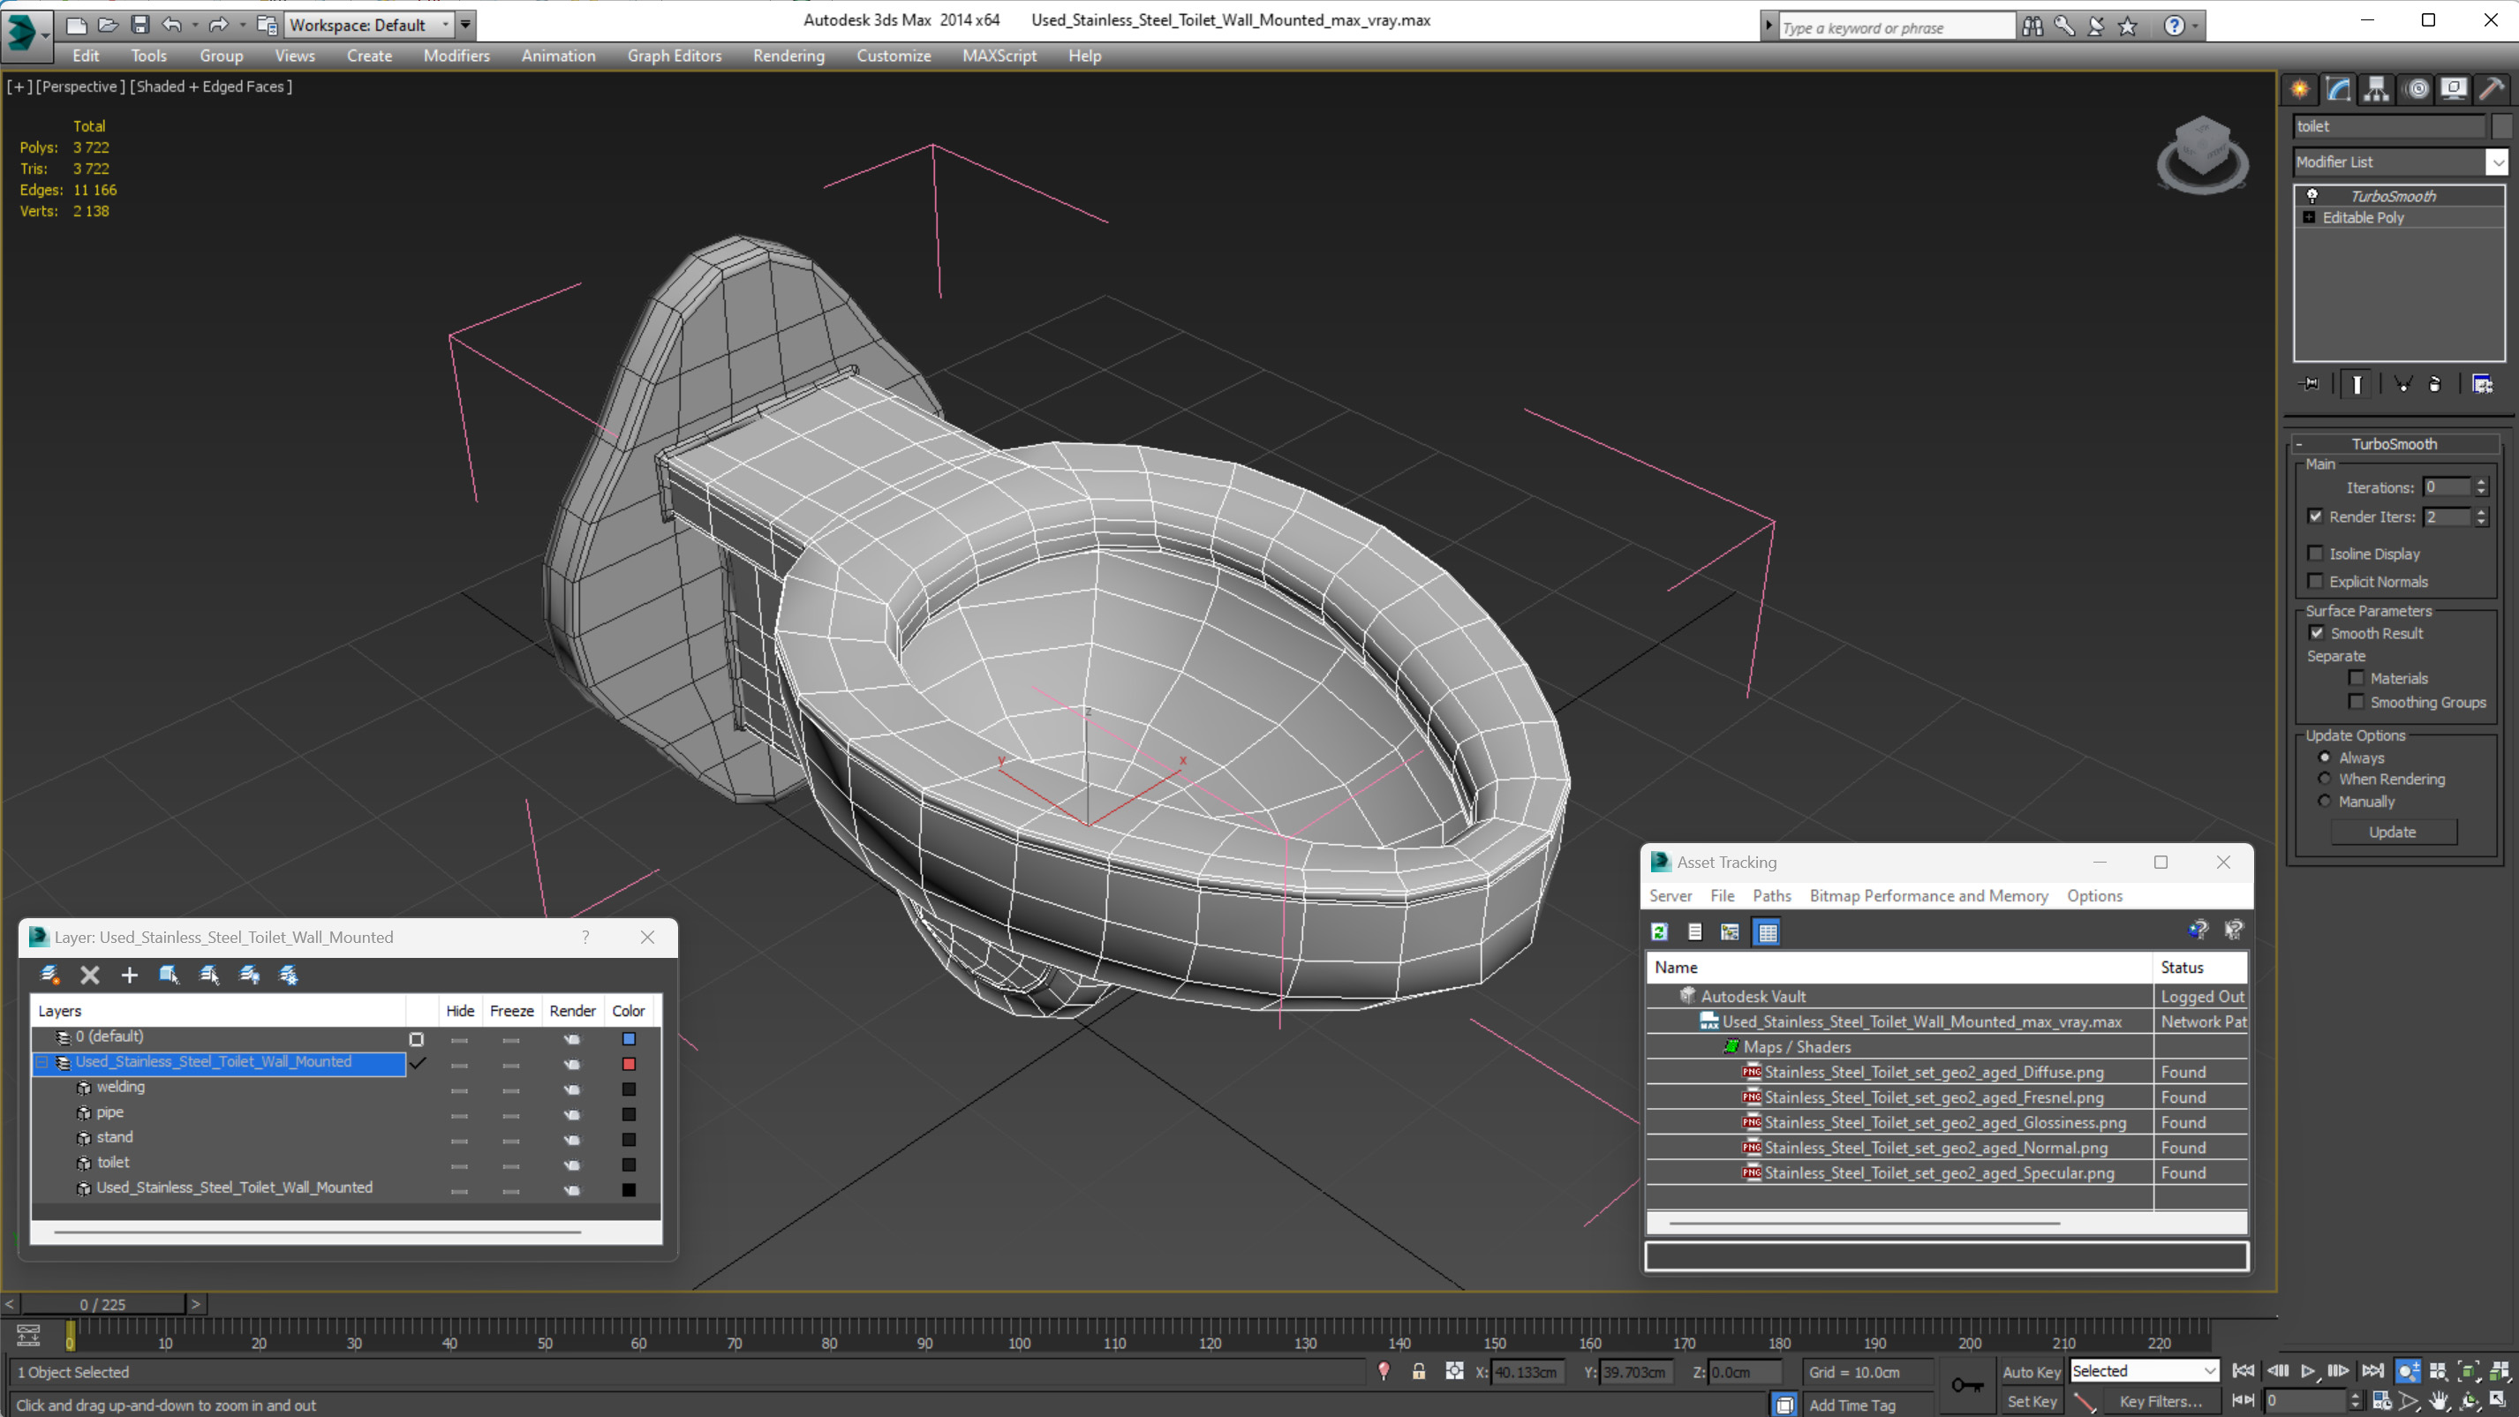Open Bitmap Performance and Memory menu
Screen dimensions: 2519x1417
coord(1928,896)
